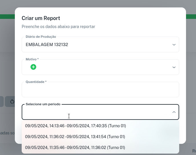
Task: Click the Selecione um periodo label
Action: click(x=43, y=104)
